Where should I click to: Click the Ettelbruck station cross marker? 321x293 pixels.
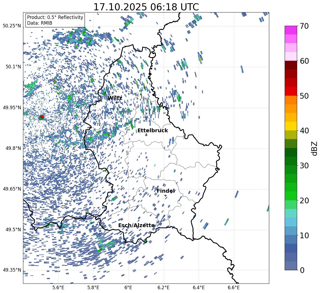146,135
